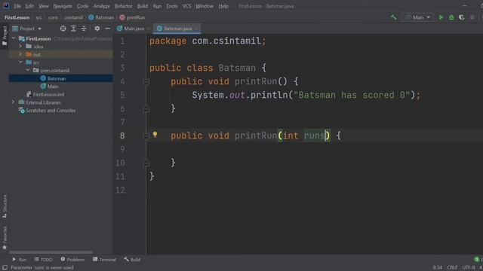Open the Run tool window button
Image resolution: width=483 pixels, height=271 pixels.
point(19,260)
